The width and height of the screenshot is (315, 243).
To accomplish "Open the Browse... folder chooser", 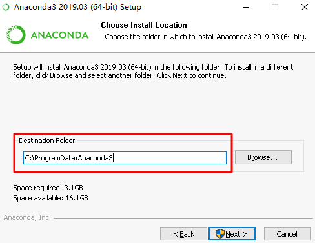I will (263, 157).
